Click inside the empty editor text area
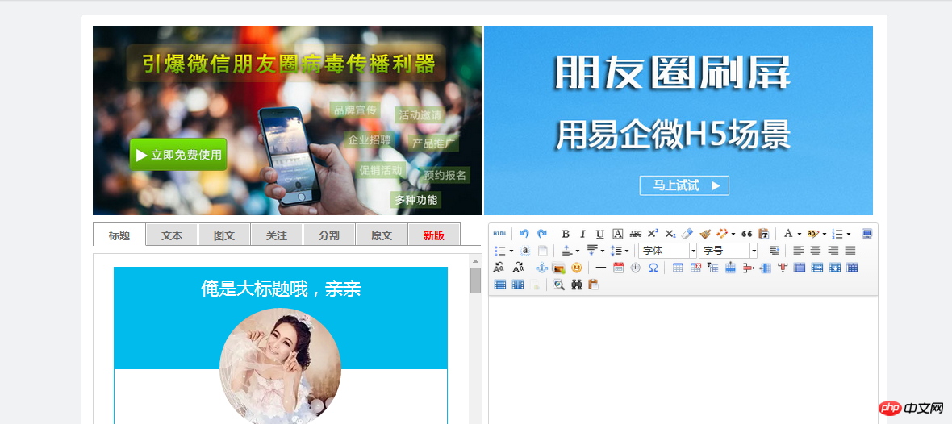The height and width of the screenshot is (424, 952). pyautogui.click(x=683, y=358)
